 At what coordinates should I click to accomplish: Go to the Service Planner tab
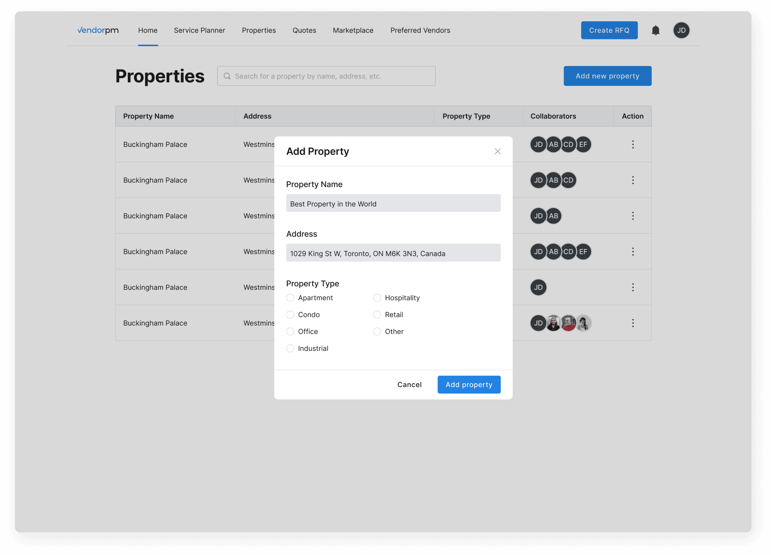(199, 31)
